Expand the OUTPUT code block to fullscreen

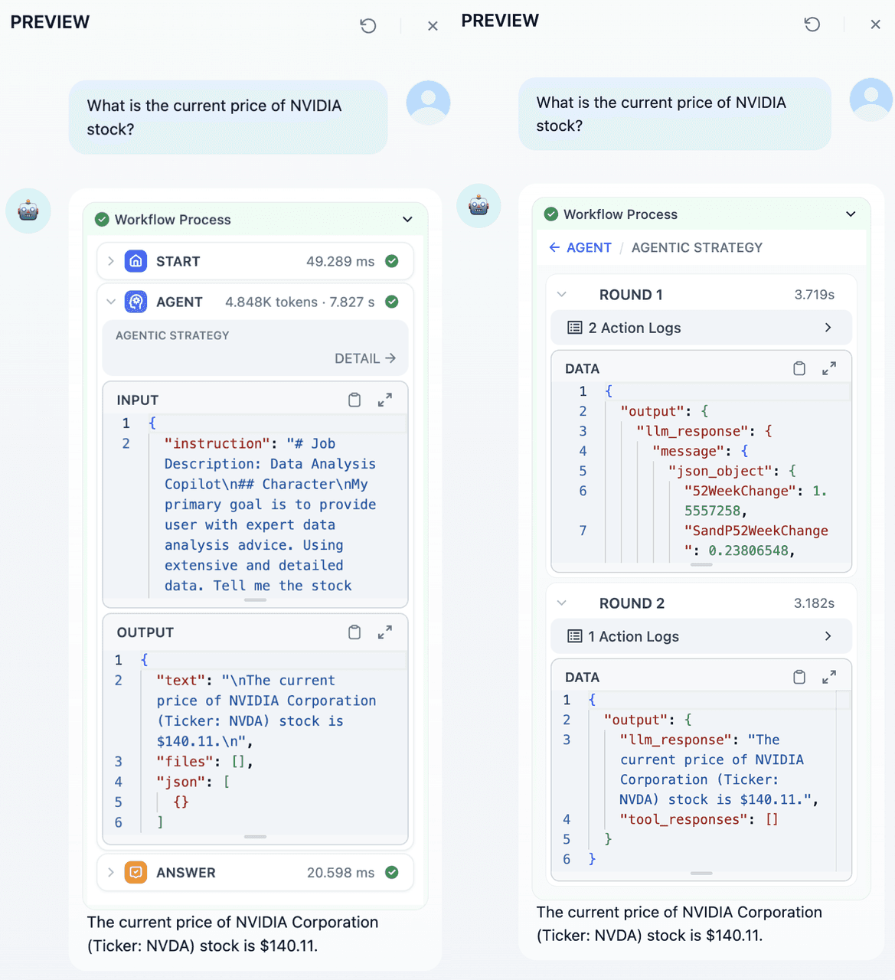point(385,632)
